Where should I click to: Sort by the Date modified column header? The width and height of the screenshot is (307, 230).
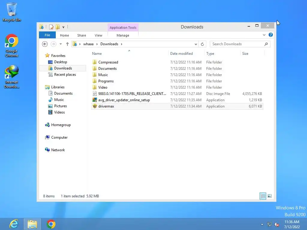186,53
